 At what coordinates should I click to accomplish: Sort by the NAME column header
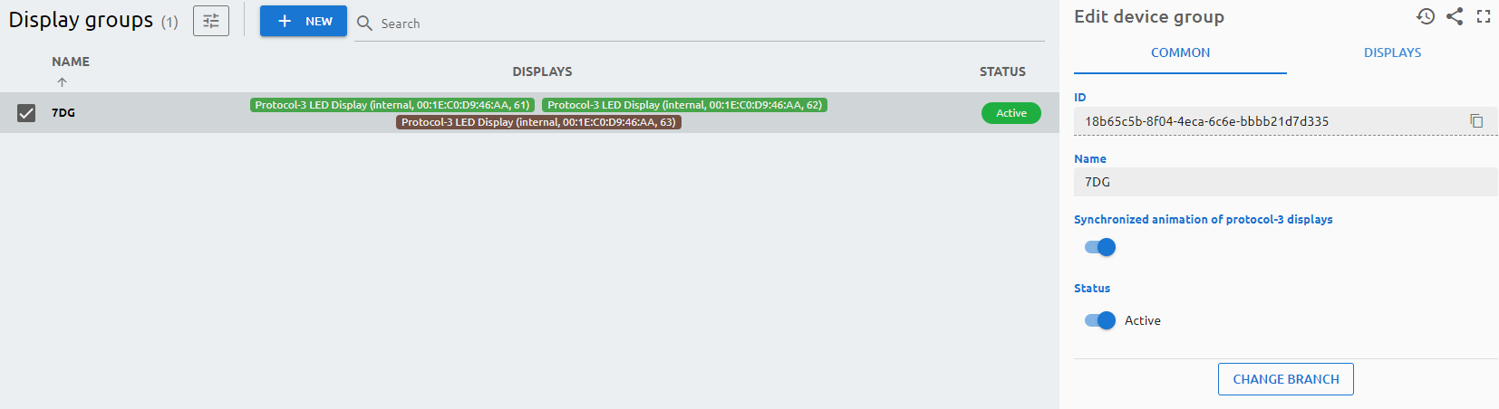tap(71, 62)
